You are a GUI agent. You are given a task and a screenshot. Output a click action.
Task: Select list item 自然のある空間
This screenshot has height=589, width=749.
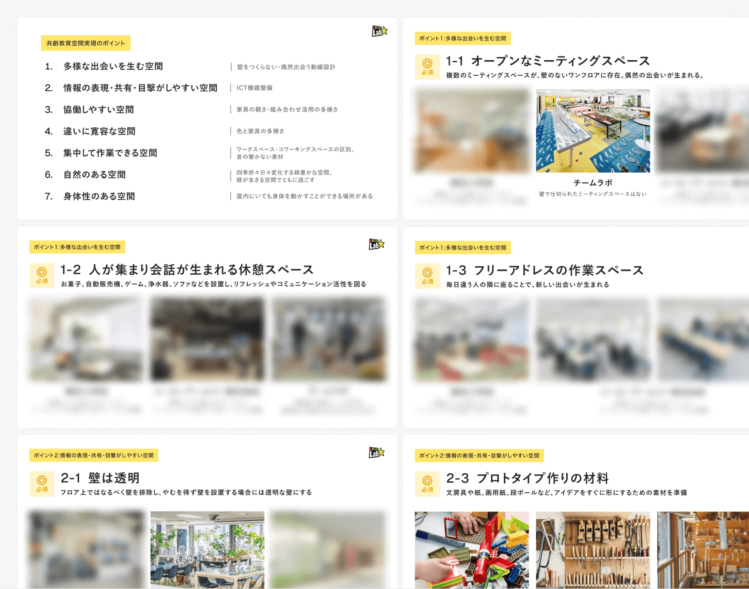[94, 175]
